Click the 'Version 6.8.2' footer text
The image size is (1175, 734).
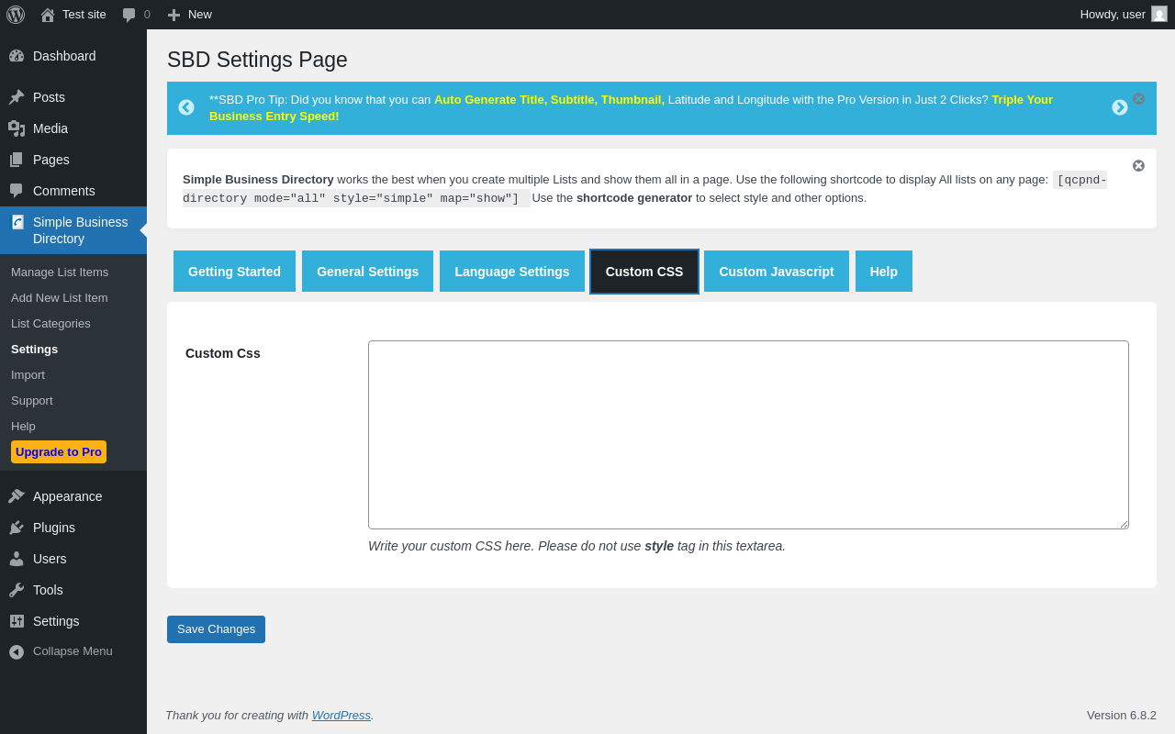(1122, 715)
